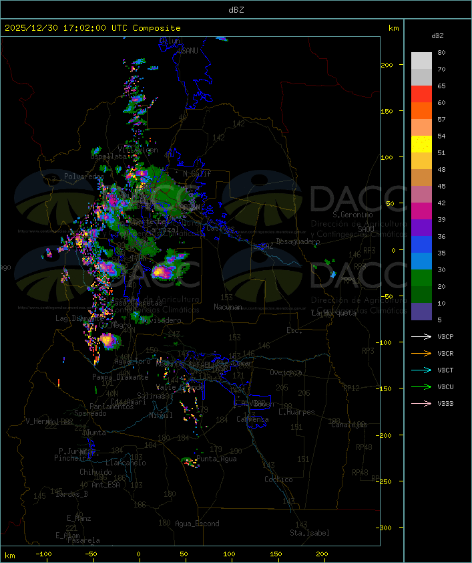This screenshot has width=472, height=563.
Task: Click the -100 km mark on bottom axis
Action: click(43, 554)
